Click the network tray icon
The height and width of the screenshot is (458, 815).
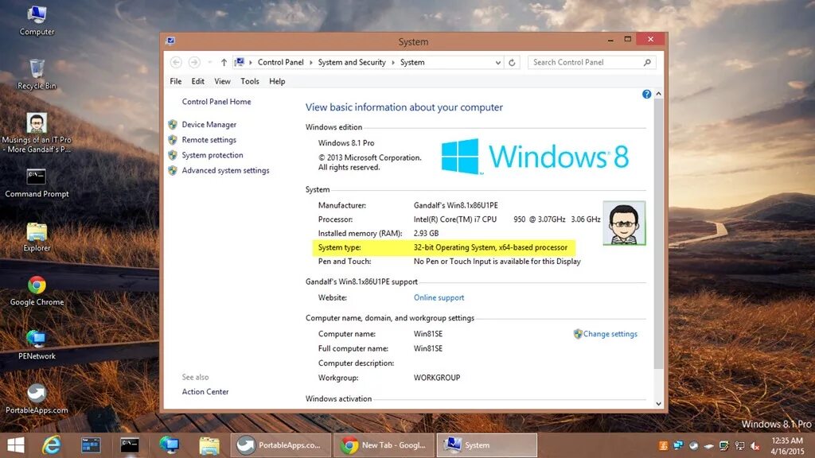pos(739,446)
